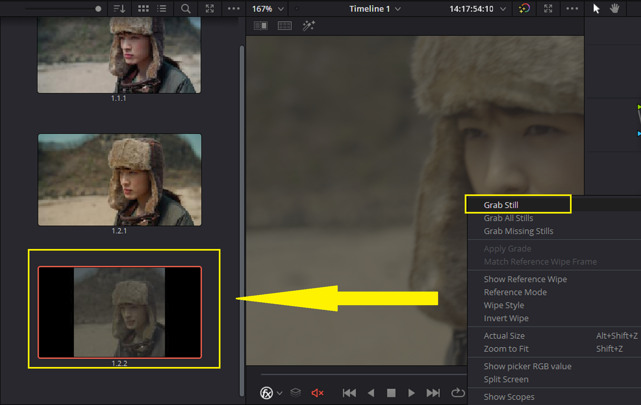Choose Grab Missing Stills
641x405 pixels.
(519, 231)
